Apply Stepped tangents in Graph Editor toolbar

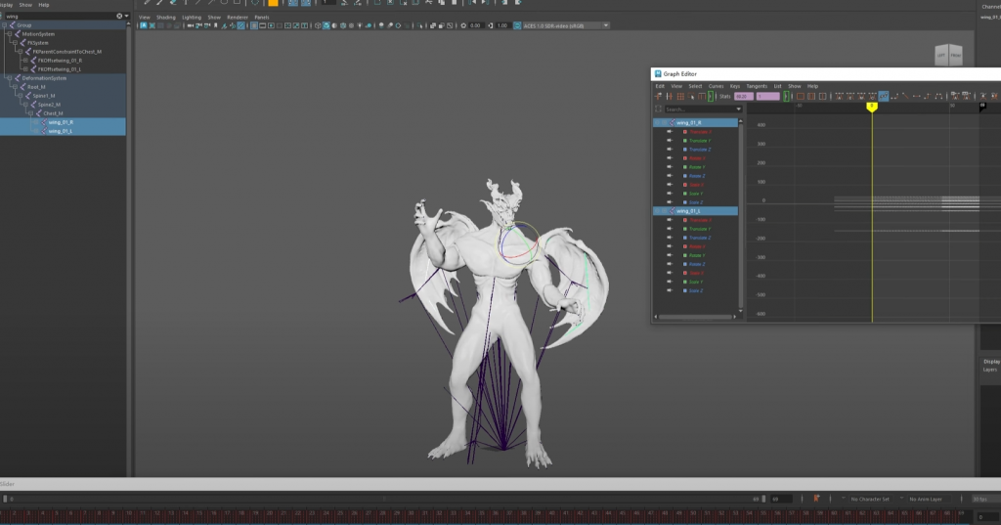coord(928,96)
